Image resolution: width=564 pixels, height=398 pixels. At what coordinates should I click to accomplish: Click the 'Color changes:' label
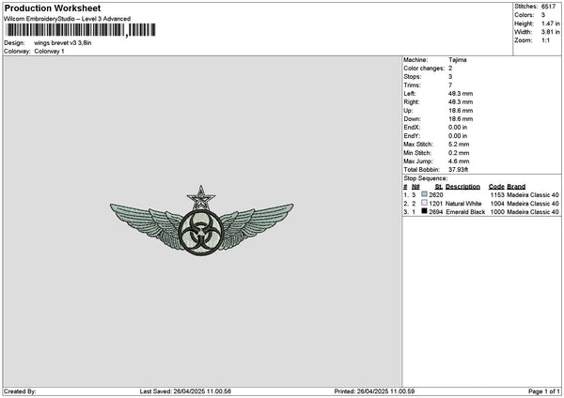[424, 69]
